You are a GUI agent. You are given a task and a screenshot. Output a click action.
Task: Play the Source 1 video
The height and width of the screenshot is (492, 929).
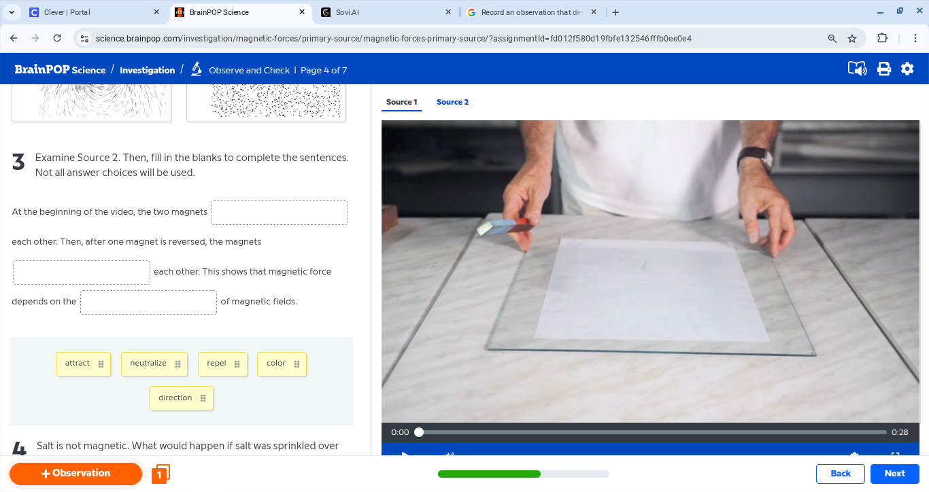pyautogui.click(x=406, y=456)
